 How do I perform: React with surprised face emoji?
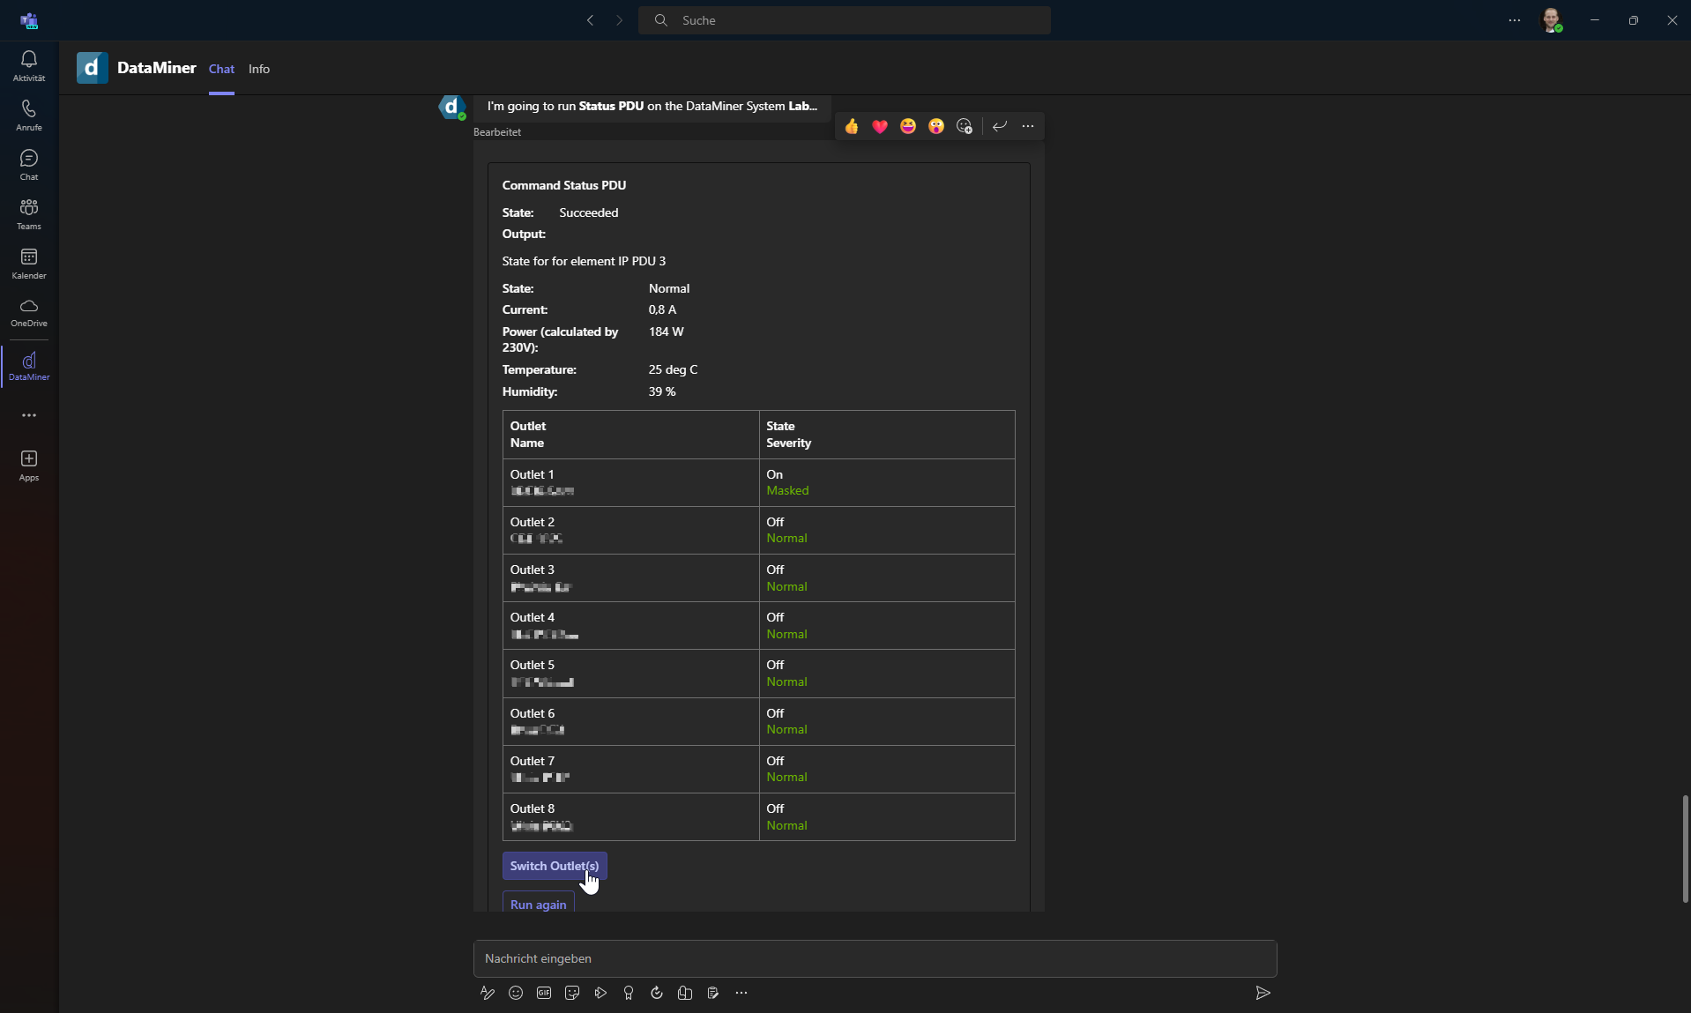click(x=936, y=126)
